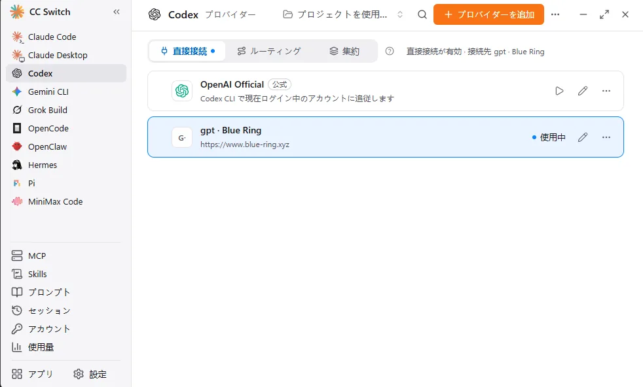Open 設定 settings
Viewport: 643px width, 387px height.
[x=90, y=374]
